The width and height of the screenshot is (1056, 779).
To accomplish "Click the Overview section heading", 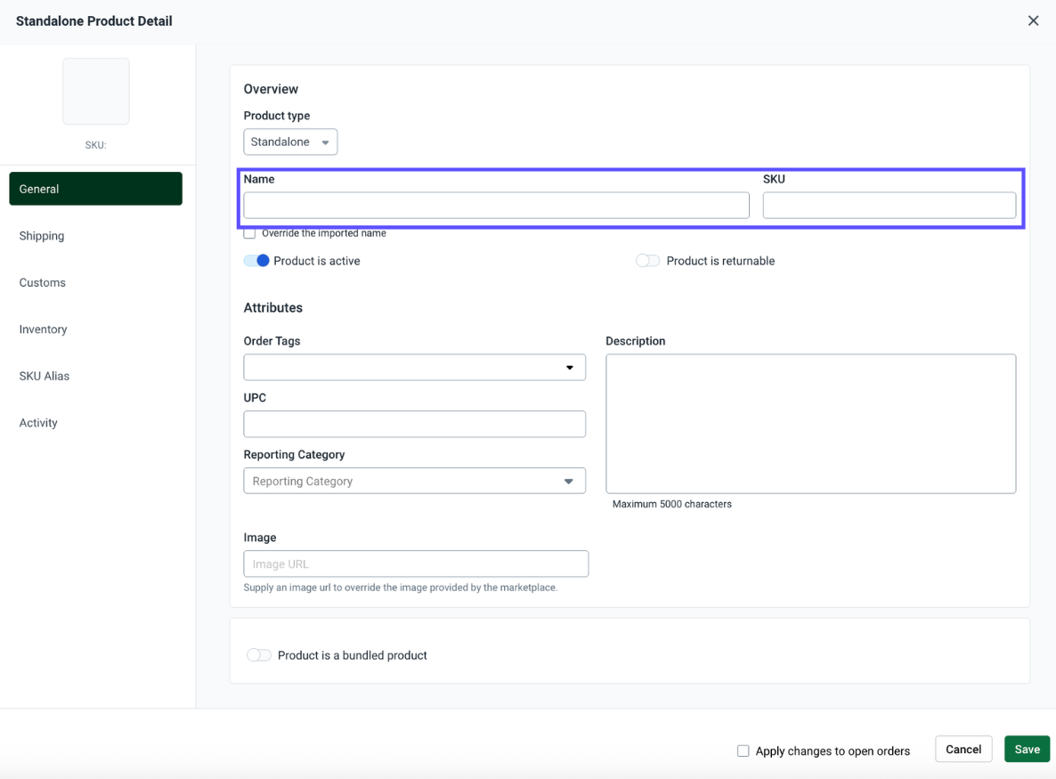I will 271,89.
